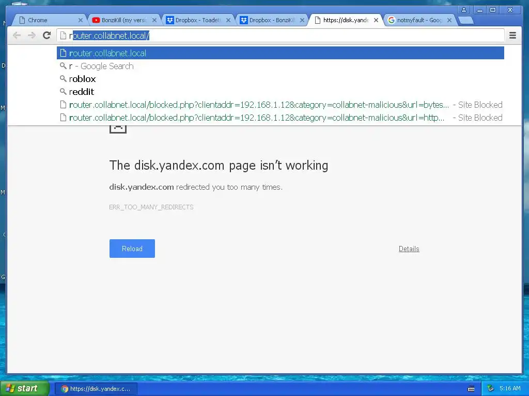Click the page icon in the address bar

[x=63, y=36]
